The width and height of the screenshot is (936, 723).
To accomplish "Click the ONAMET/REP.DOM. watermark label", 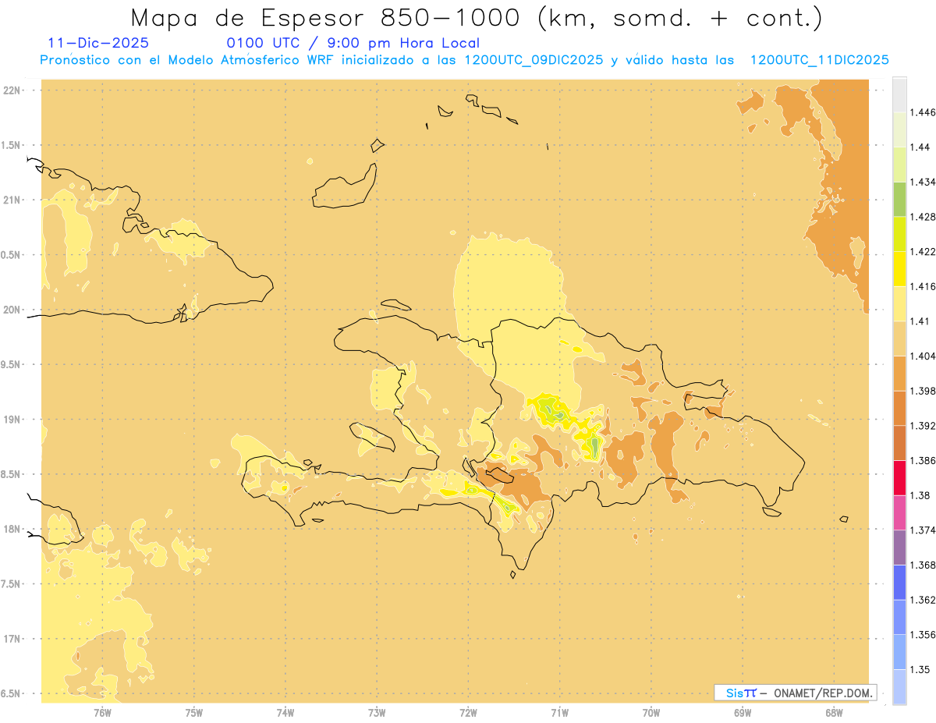I will [796, 693].
